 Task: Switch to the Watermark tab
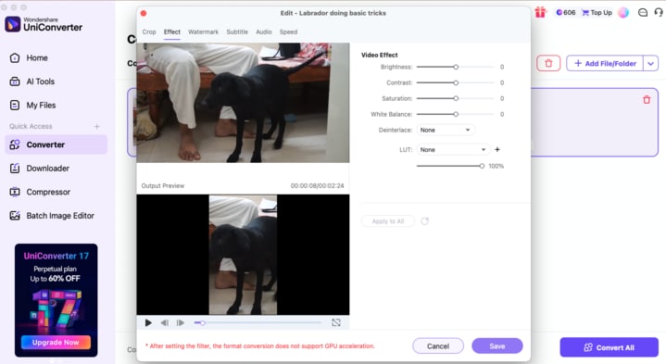pos(203,31)
